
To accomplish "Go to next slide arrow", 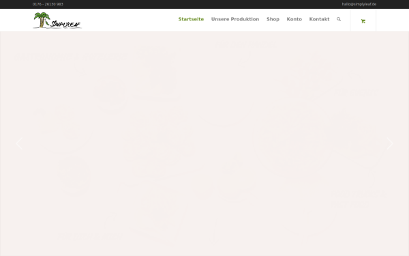I will [390, 143].
